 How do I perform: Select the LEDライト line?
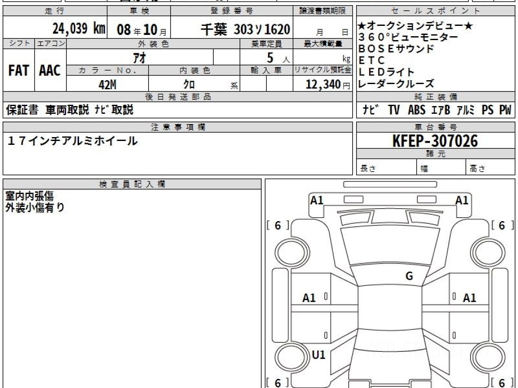tap(386, 72)
